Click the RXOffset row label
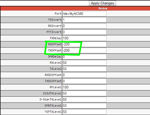Image resolution: width=150 pixels, height=115 pixels. point(55,44)
